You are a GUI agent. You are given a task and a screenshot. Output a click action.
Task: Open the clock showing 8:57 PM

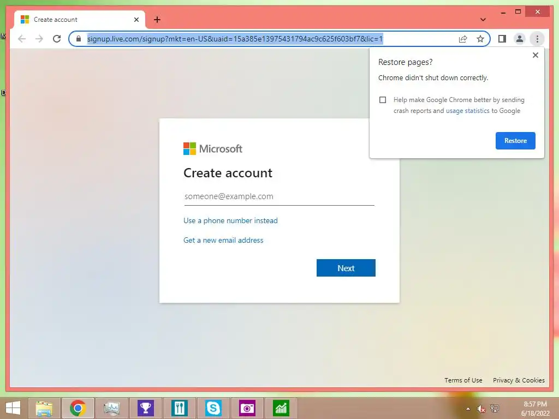coord(535,409)
